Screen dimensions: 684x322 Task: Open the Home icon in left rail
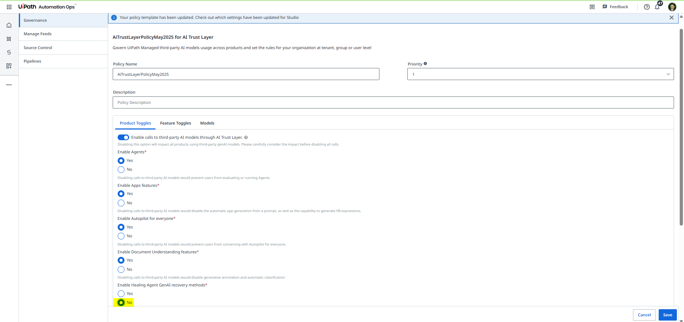(9, 25)
